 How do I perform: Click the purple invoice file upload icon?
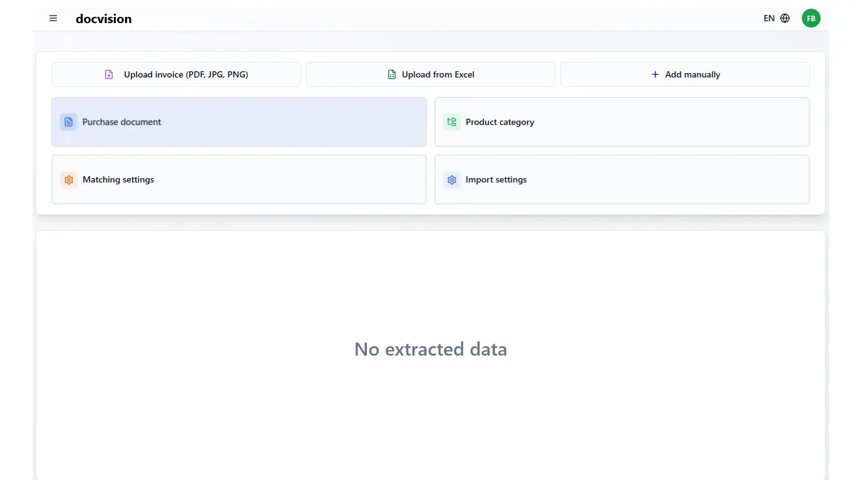[x=109, y=74]
